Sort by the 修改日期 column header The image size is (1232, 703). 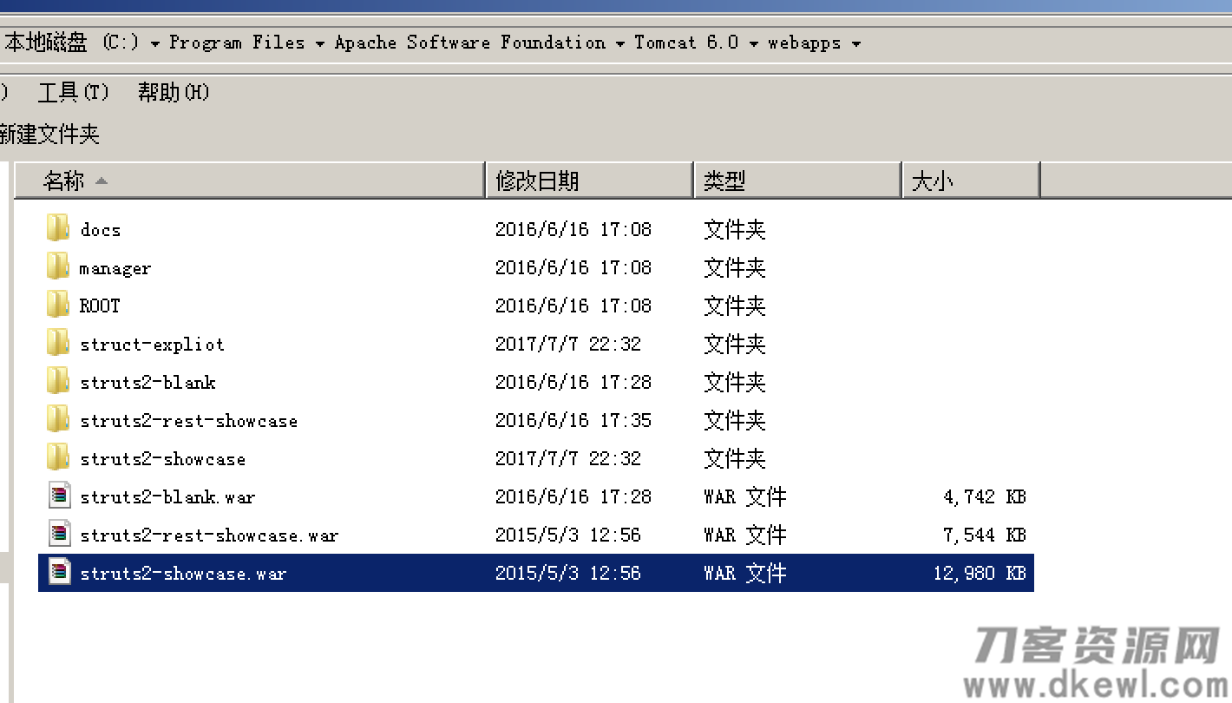(590, 181)
